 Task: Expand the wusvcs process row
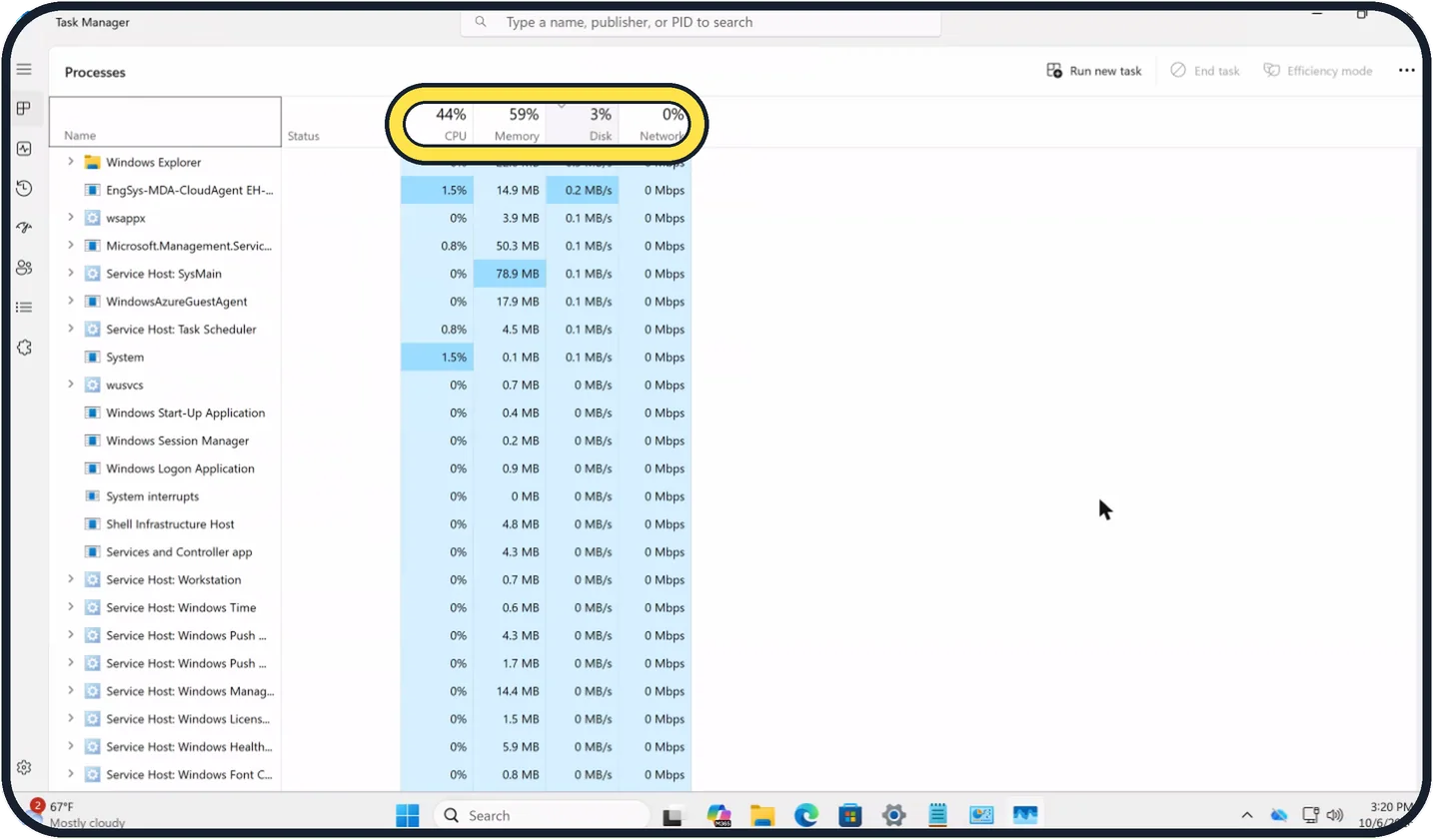70,385
